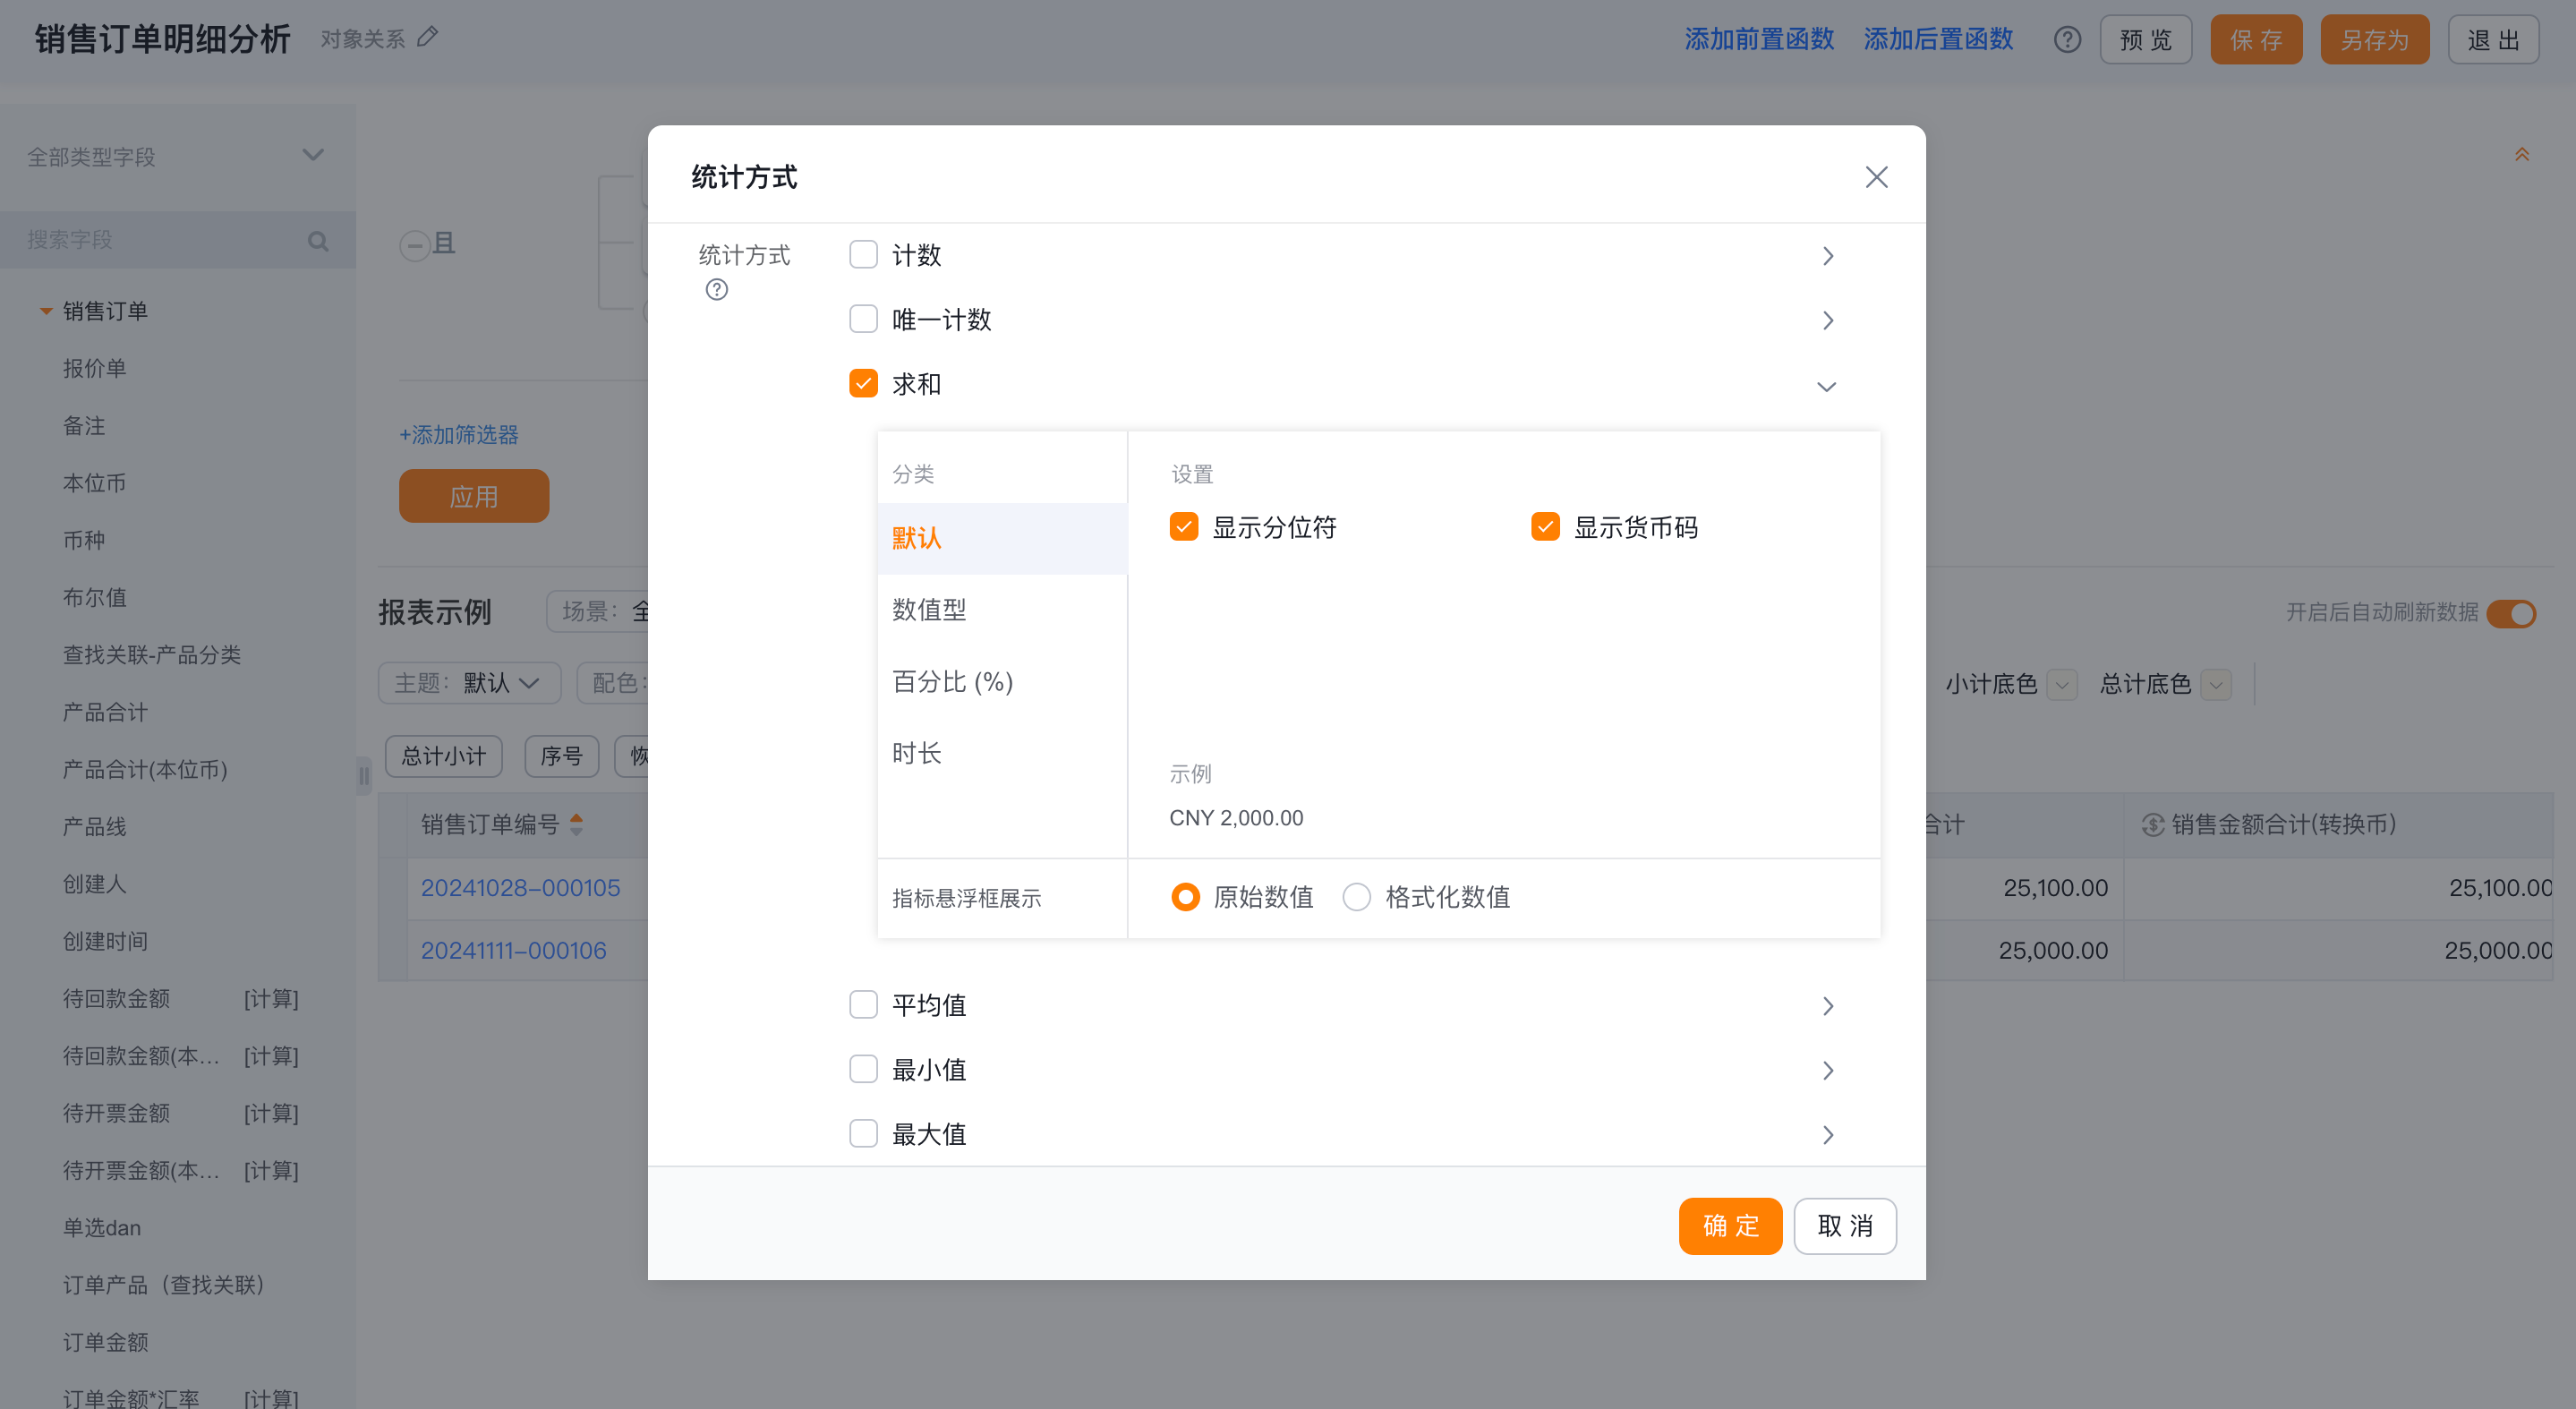Expand the 平均值 row chevron
The height and width of the screenshot is (1409, 2576).
point(1827,1006)
